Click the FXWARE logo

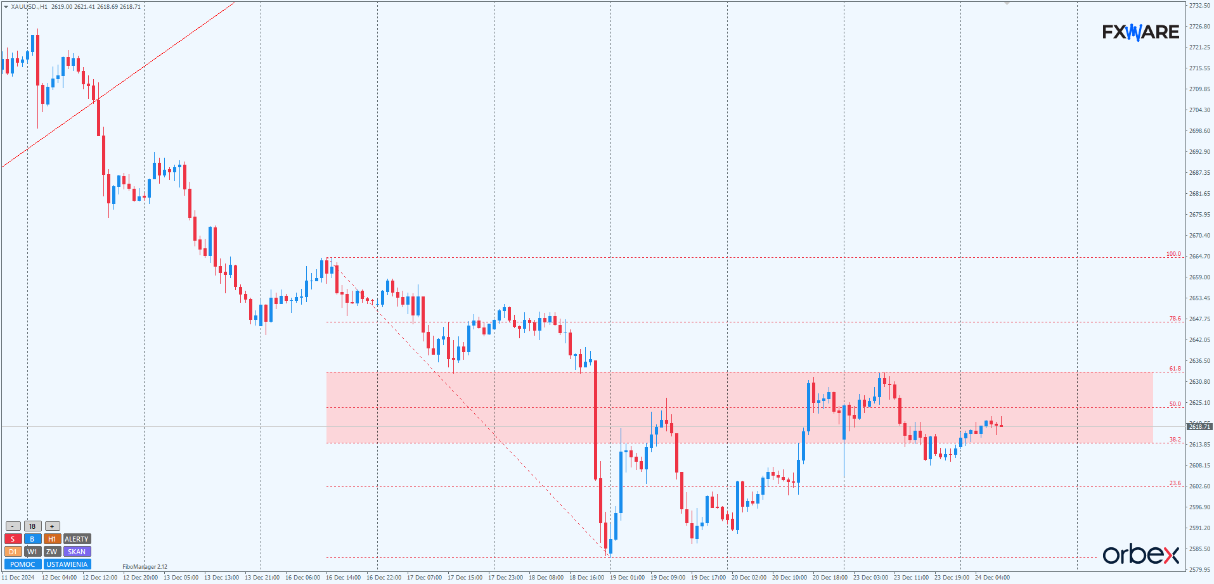point(1140,32)
